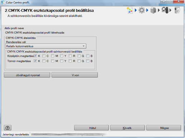Click the color profile start wizard icon
This screenshot has width=185, height=138.
point(130,10)
